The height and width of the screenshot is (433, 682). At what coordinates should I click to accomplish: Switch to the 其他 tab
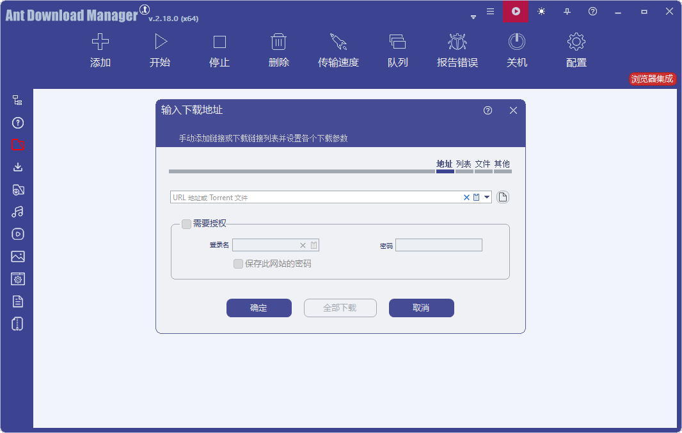(x=502, y=165)
